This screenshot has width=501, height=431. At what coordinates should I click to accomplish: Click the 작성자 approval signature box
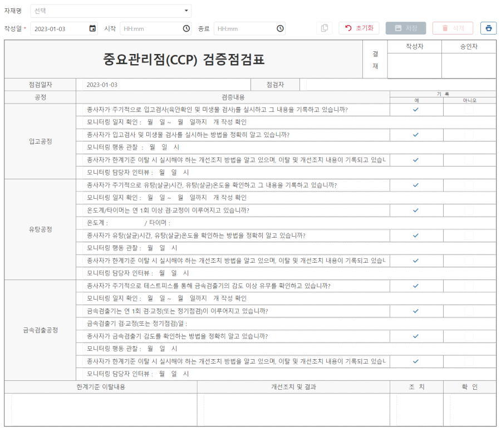click(x=414, y=66)
